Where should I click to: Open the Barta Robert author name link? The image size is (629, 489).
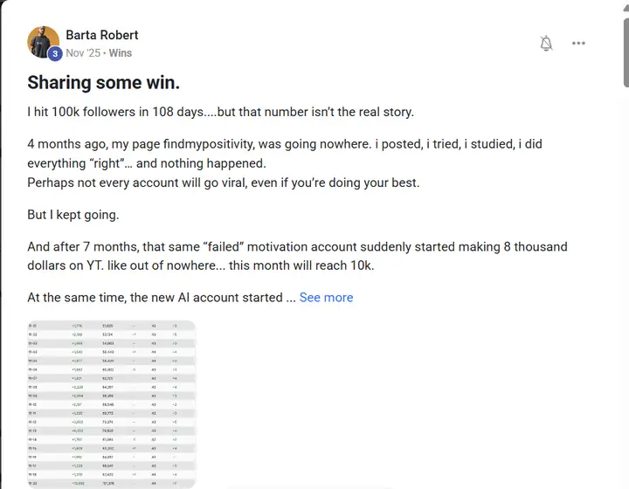pos(102,35)
